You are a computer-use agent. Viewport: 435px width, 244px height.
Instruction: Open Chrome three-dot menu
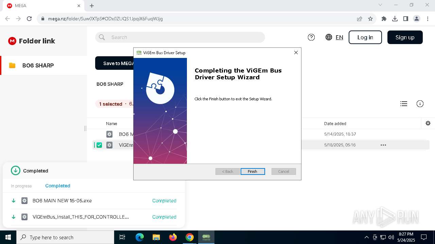coord(428,19)
